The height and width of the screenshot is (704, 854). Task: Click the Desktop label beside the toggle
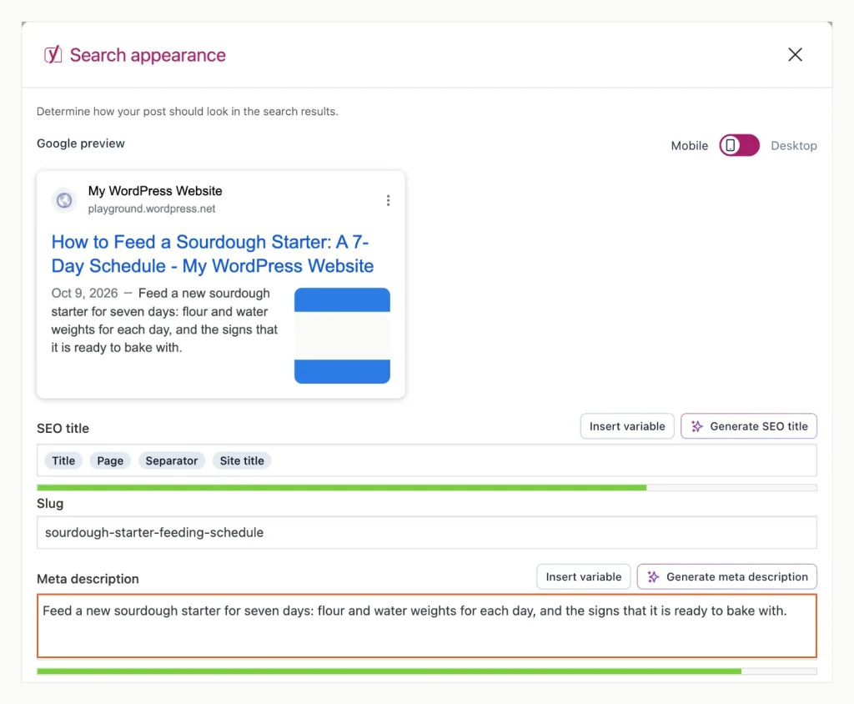[794, 145]
